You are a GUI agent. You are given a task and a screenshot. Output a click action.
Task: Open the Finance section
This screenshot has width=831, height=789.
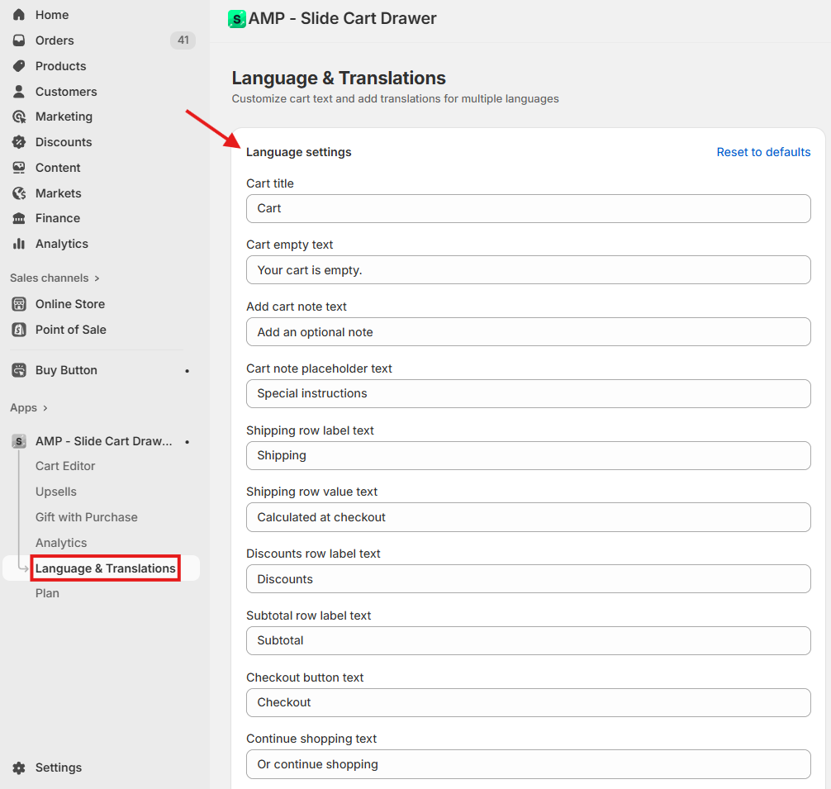tap(58, 218)
